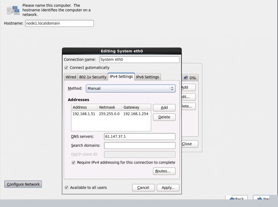Click the Back arrow navigation button
This screenshot has height=207, width=278.
tap(236, 199)
